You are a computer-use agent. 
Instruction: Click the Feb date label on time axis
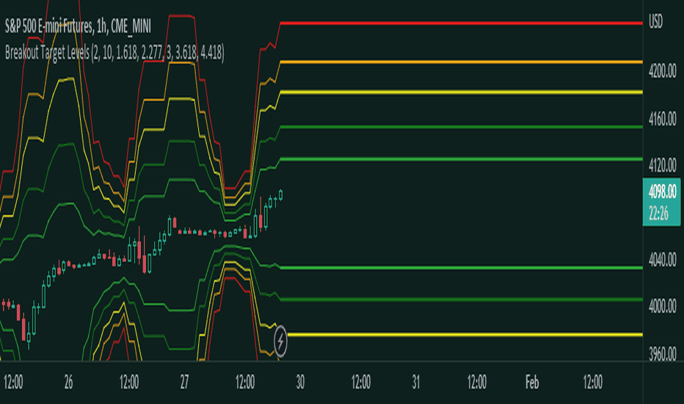click(532, 383)
